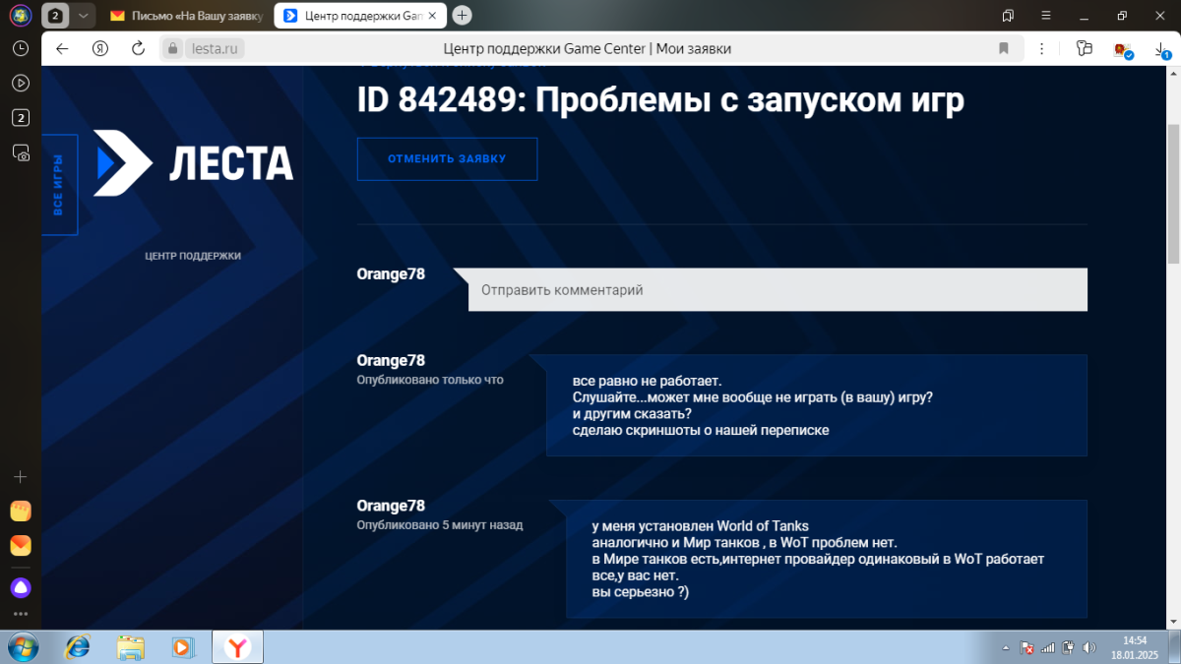1181x664 pixels.
Task: Click the Yandex Browser taskbar button
Action: pyautogui.click(x=237, y=647)
